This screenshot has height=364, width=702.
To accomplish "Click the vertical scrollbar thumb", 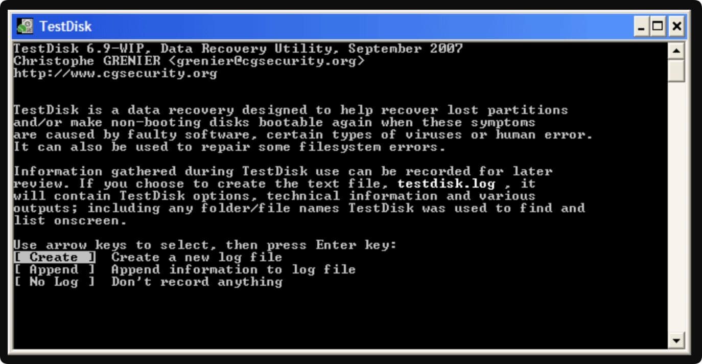I will 676,70.
